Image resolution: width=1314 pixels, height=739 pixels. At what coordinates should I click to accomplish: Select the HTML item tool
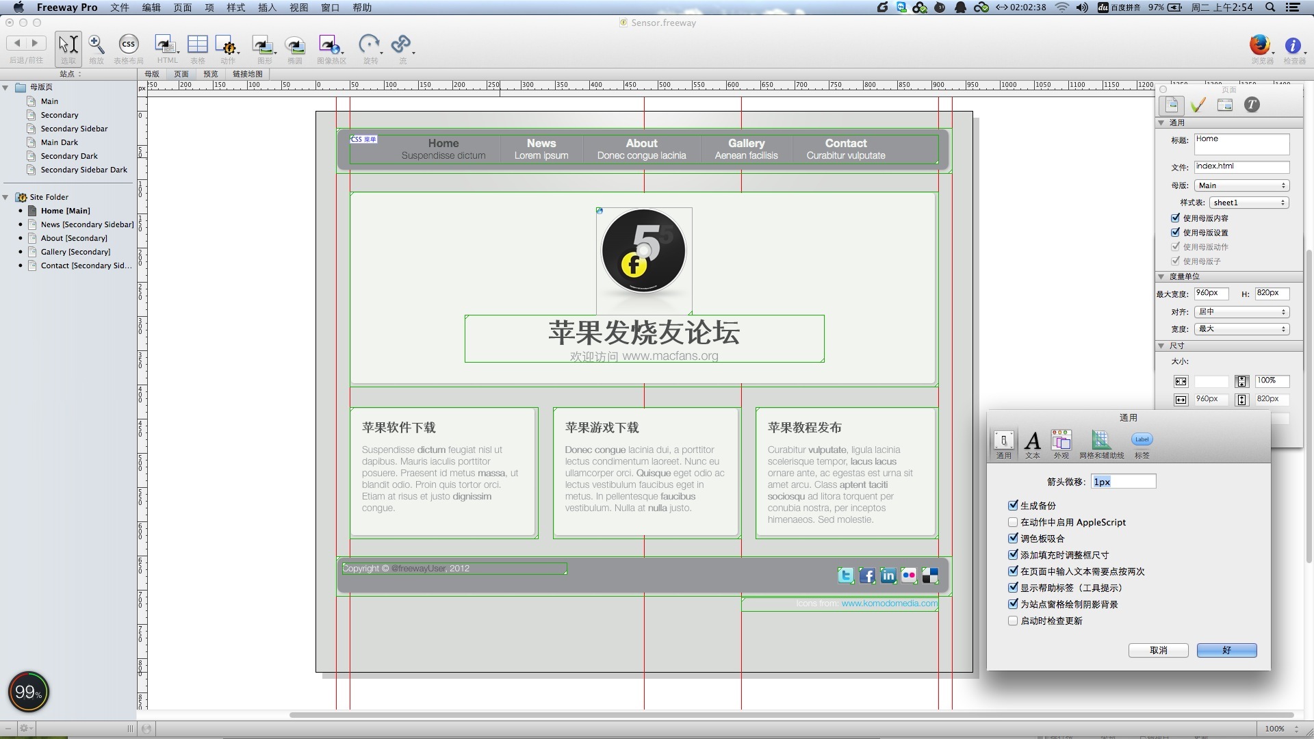coord(165,45)
